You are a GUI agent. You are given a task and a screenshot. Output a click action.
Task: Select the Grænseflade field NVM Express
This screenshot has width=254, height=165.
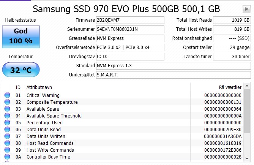tap(130, 38)
